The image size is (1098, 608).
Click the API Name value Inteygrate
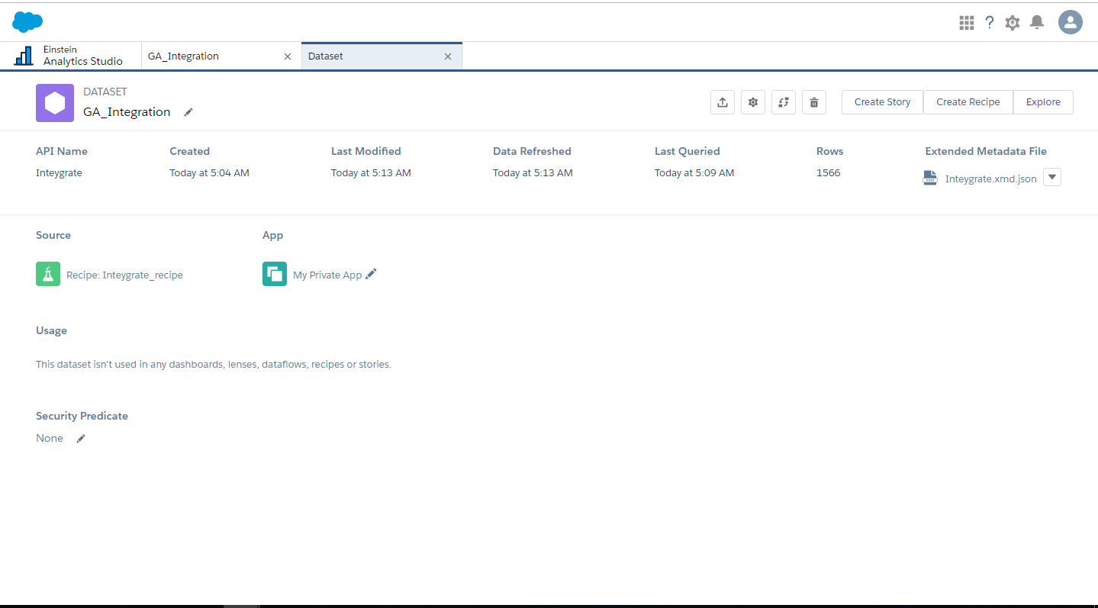[x=59, y=173]
